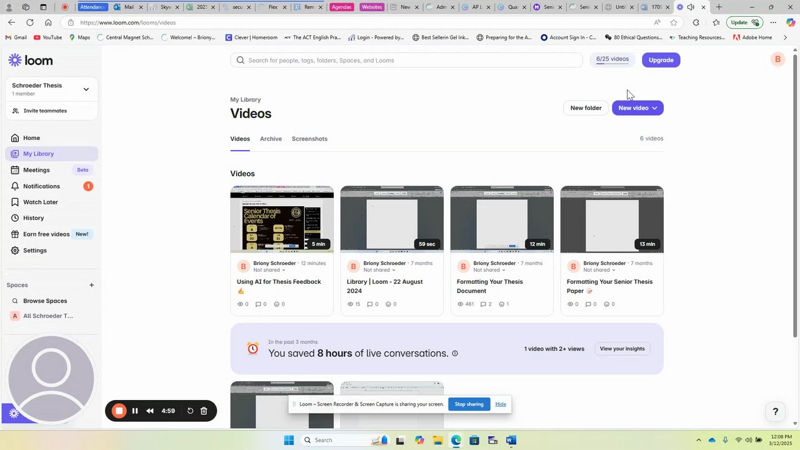Open the Using AI for Thesis Feedback thumbnail
The height and width of the screenshot is (450, 800).
pyautogui.click(x=282, y=219)
